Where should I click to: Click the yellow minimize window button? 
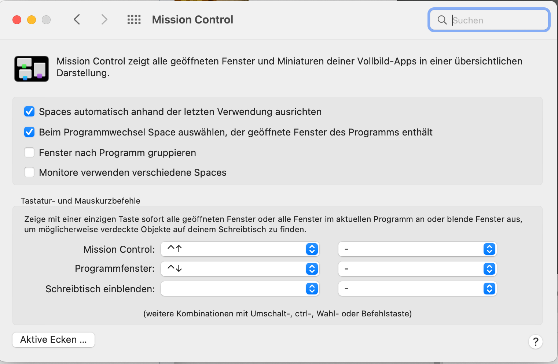[32, 20]
